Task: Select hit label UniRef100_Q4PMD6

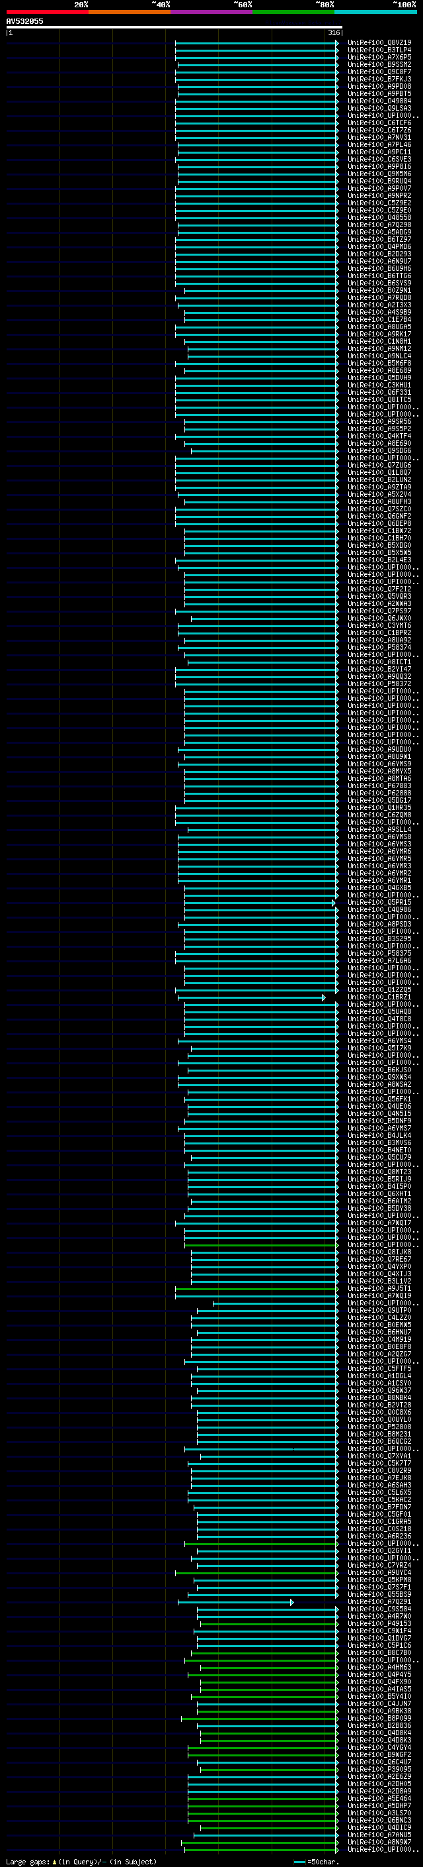Action: coord(379,246)
